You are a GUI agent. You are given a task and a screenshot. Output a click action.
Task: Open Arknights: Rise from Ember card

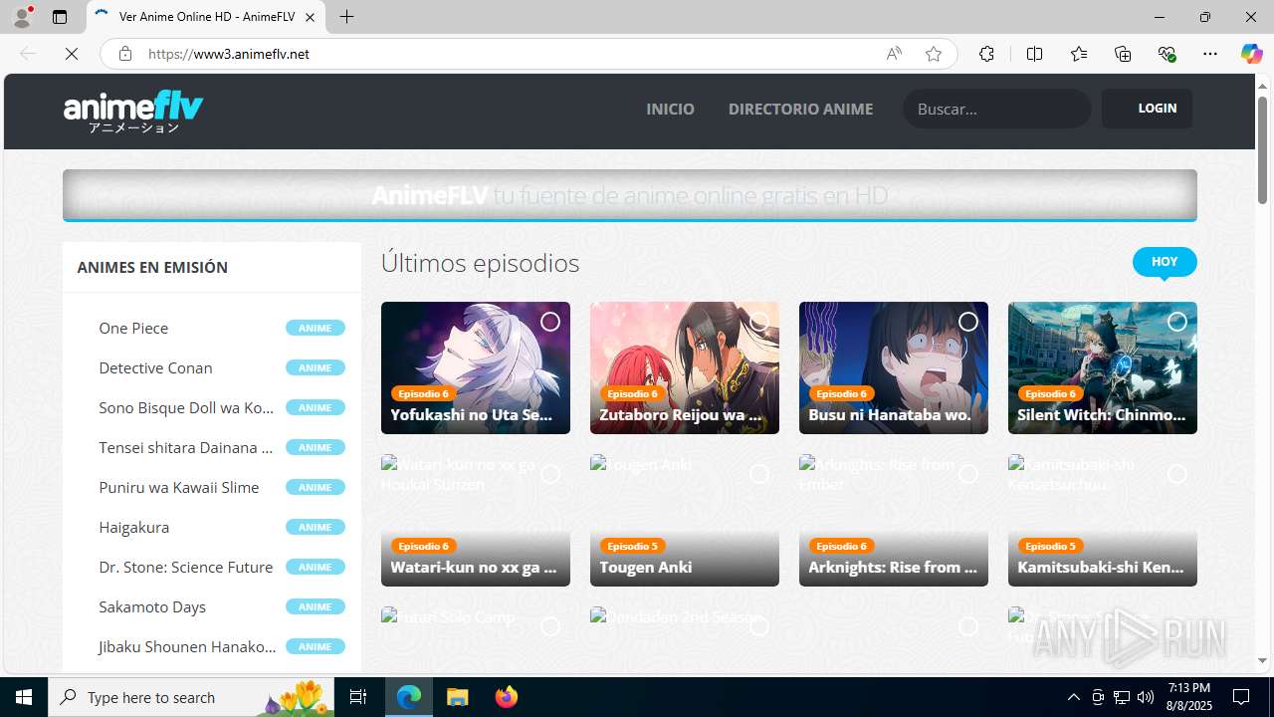point(894,521)
